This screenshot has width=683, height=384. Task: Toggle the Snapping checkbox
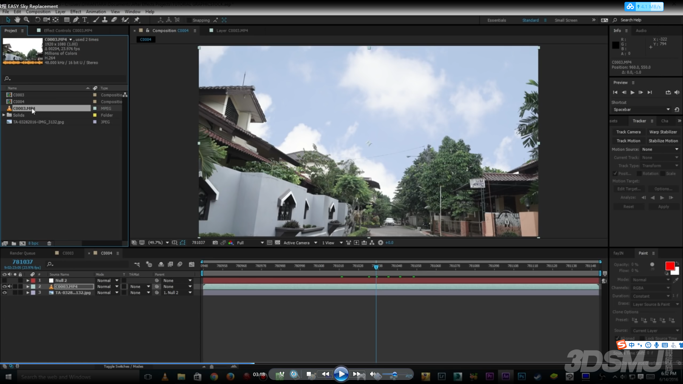tap(189, 20)
